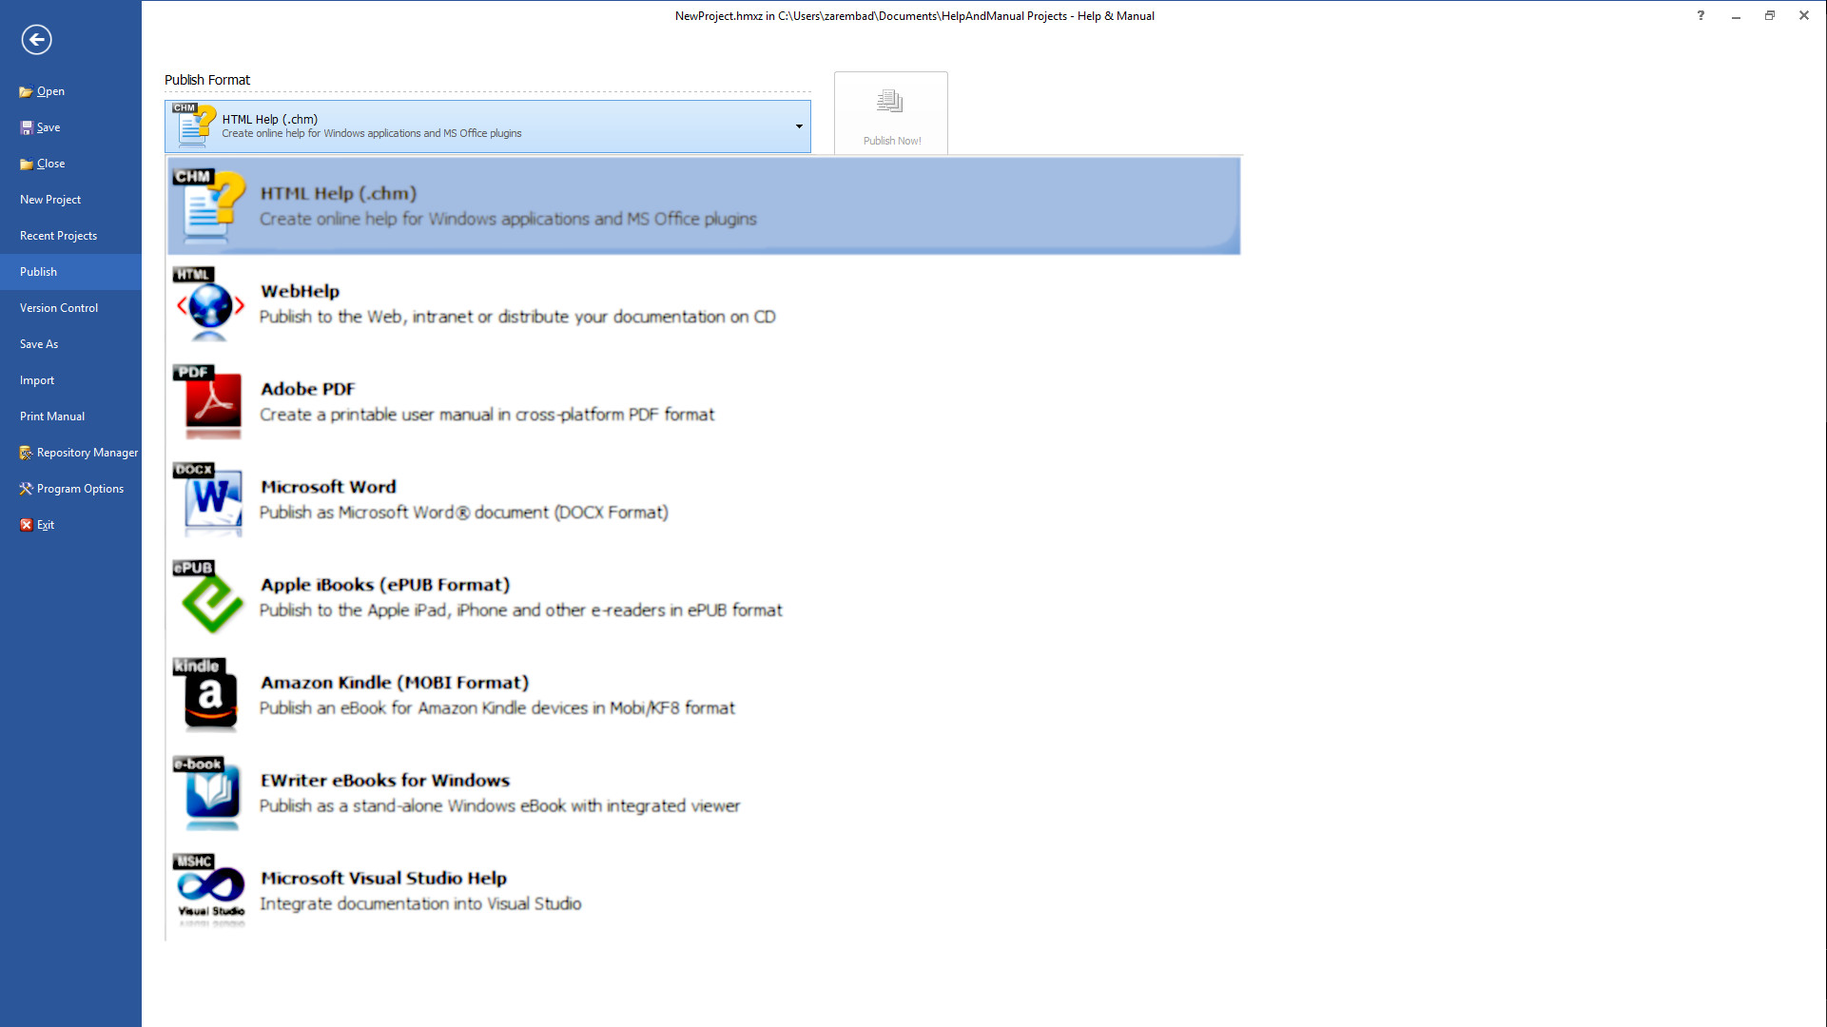
Task: Click 'Publish as Microsoft Word® document' description
Action: pos(464,513)
